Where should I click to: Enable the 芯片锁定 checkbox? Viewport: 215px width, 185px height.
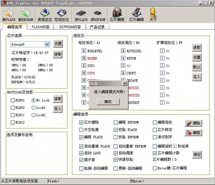coord(155,130)
